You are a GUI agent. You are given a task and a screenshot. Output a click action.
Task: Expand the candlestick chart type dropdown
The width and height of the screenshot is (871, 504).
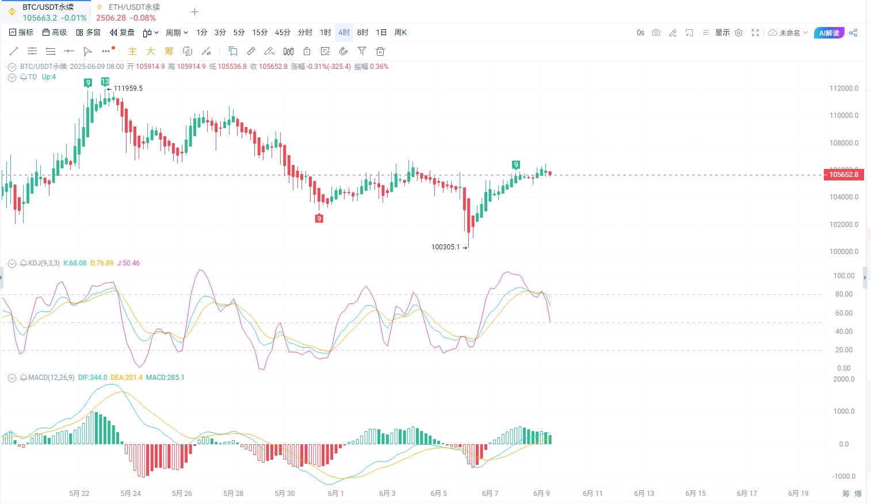point(151,33)
